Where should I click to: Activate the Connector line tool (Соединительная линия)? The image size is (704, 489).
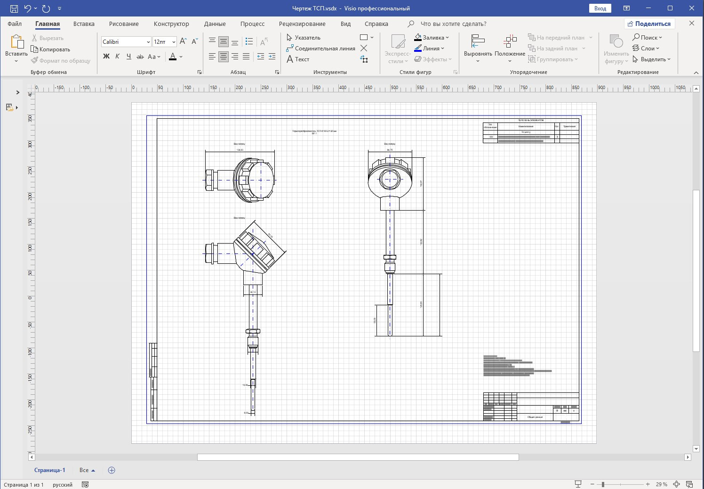(x=320, y=49)
